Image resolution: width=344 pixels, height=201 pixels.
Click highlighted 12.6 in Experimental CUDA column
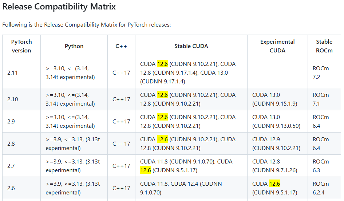[x=274, y=184]
